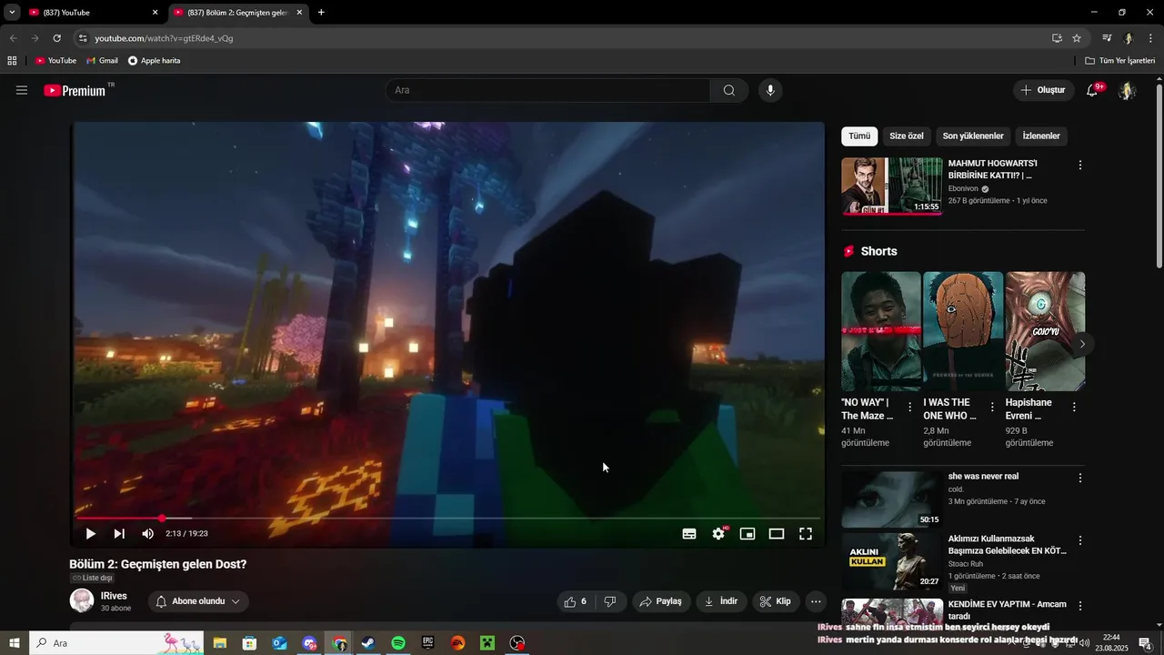Viewport: 1164px width, 655px height.
Task: Open the Gmail bookmark
Action: [102, 61]
